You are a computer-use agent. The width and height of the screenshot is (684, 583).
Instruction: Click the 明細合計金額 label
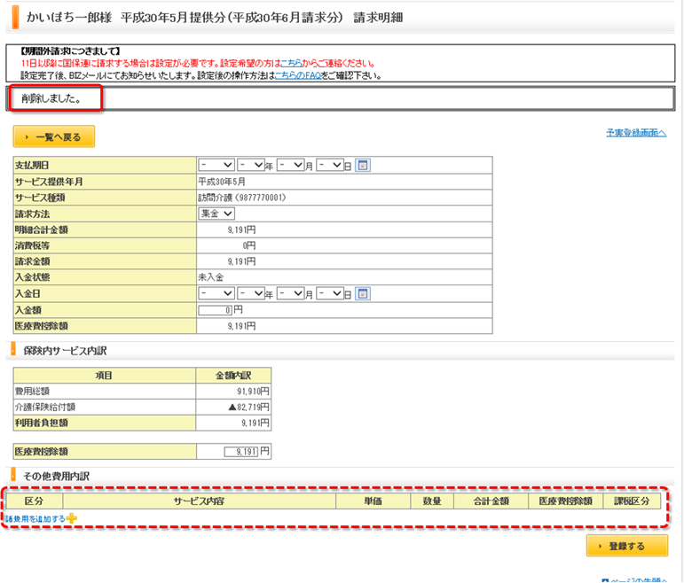pos(42,230)
